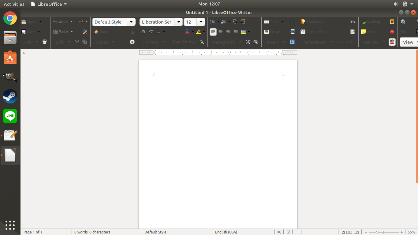Image resolution: width=418 pixels, height=235 pixels.
Task: Expand the highlighting color dropdown arrow
Action: [204, 32]
